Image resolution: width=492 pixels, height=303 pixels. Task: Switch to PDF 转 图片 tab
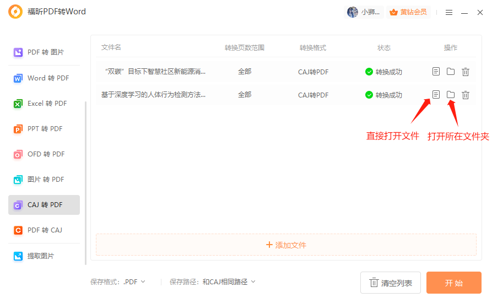pyautogui.click(x=44, y=52)
